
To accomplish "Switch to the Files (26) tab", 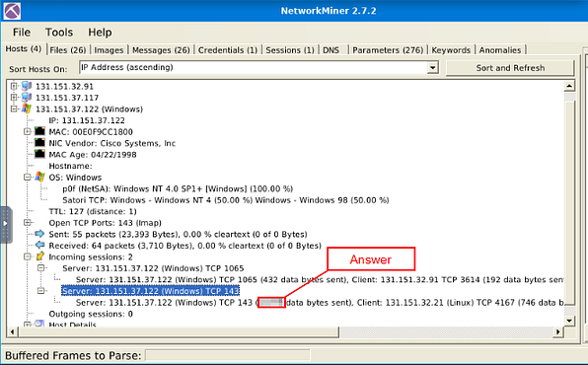I will (x=67, y=50).
